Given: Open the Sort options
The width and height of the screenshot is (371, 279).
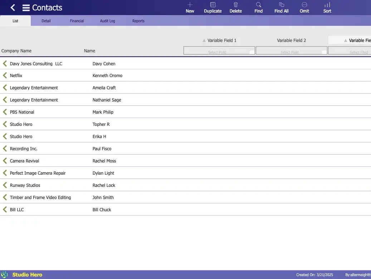Looking at the screenshot, I should click(x=327, y=8).
